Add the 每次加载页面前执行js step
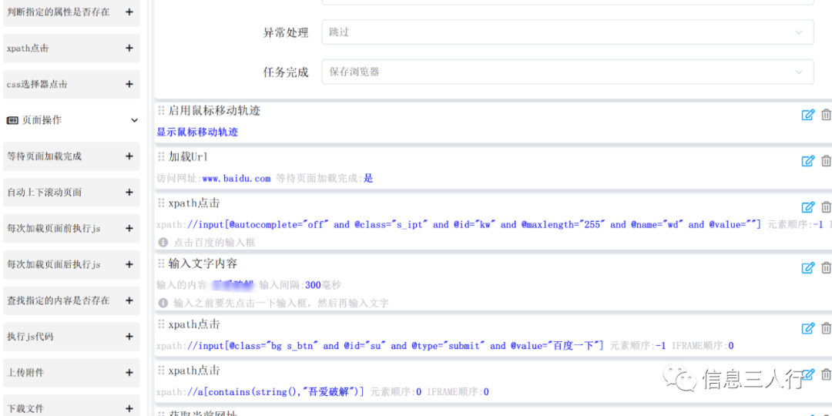Viewport: 832px width, 416px height. tap(129, 228)
